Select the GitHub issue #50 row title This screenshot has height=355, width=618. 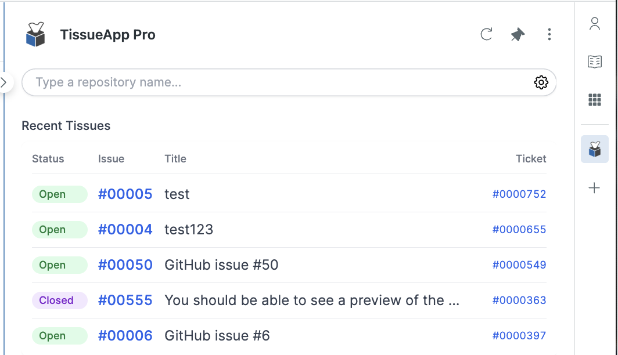click(221, 265)
